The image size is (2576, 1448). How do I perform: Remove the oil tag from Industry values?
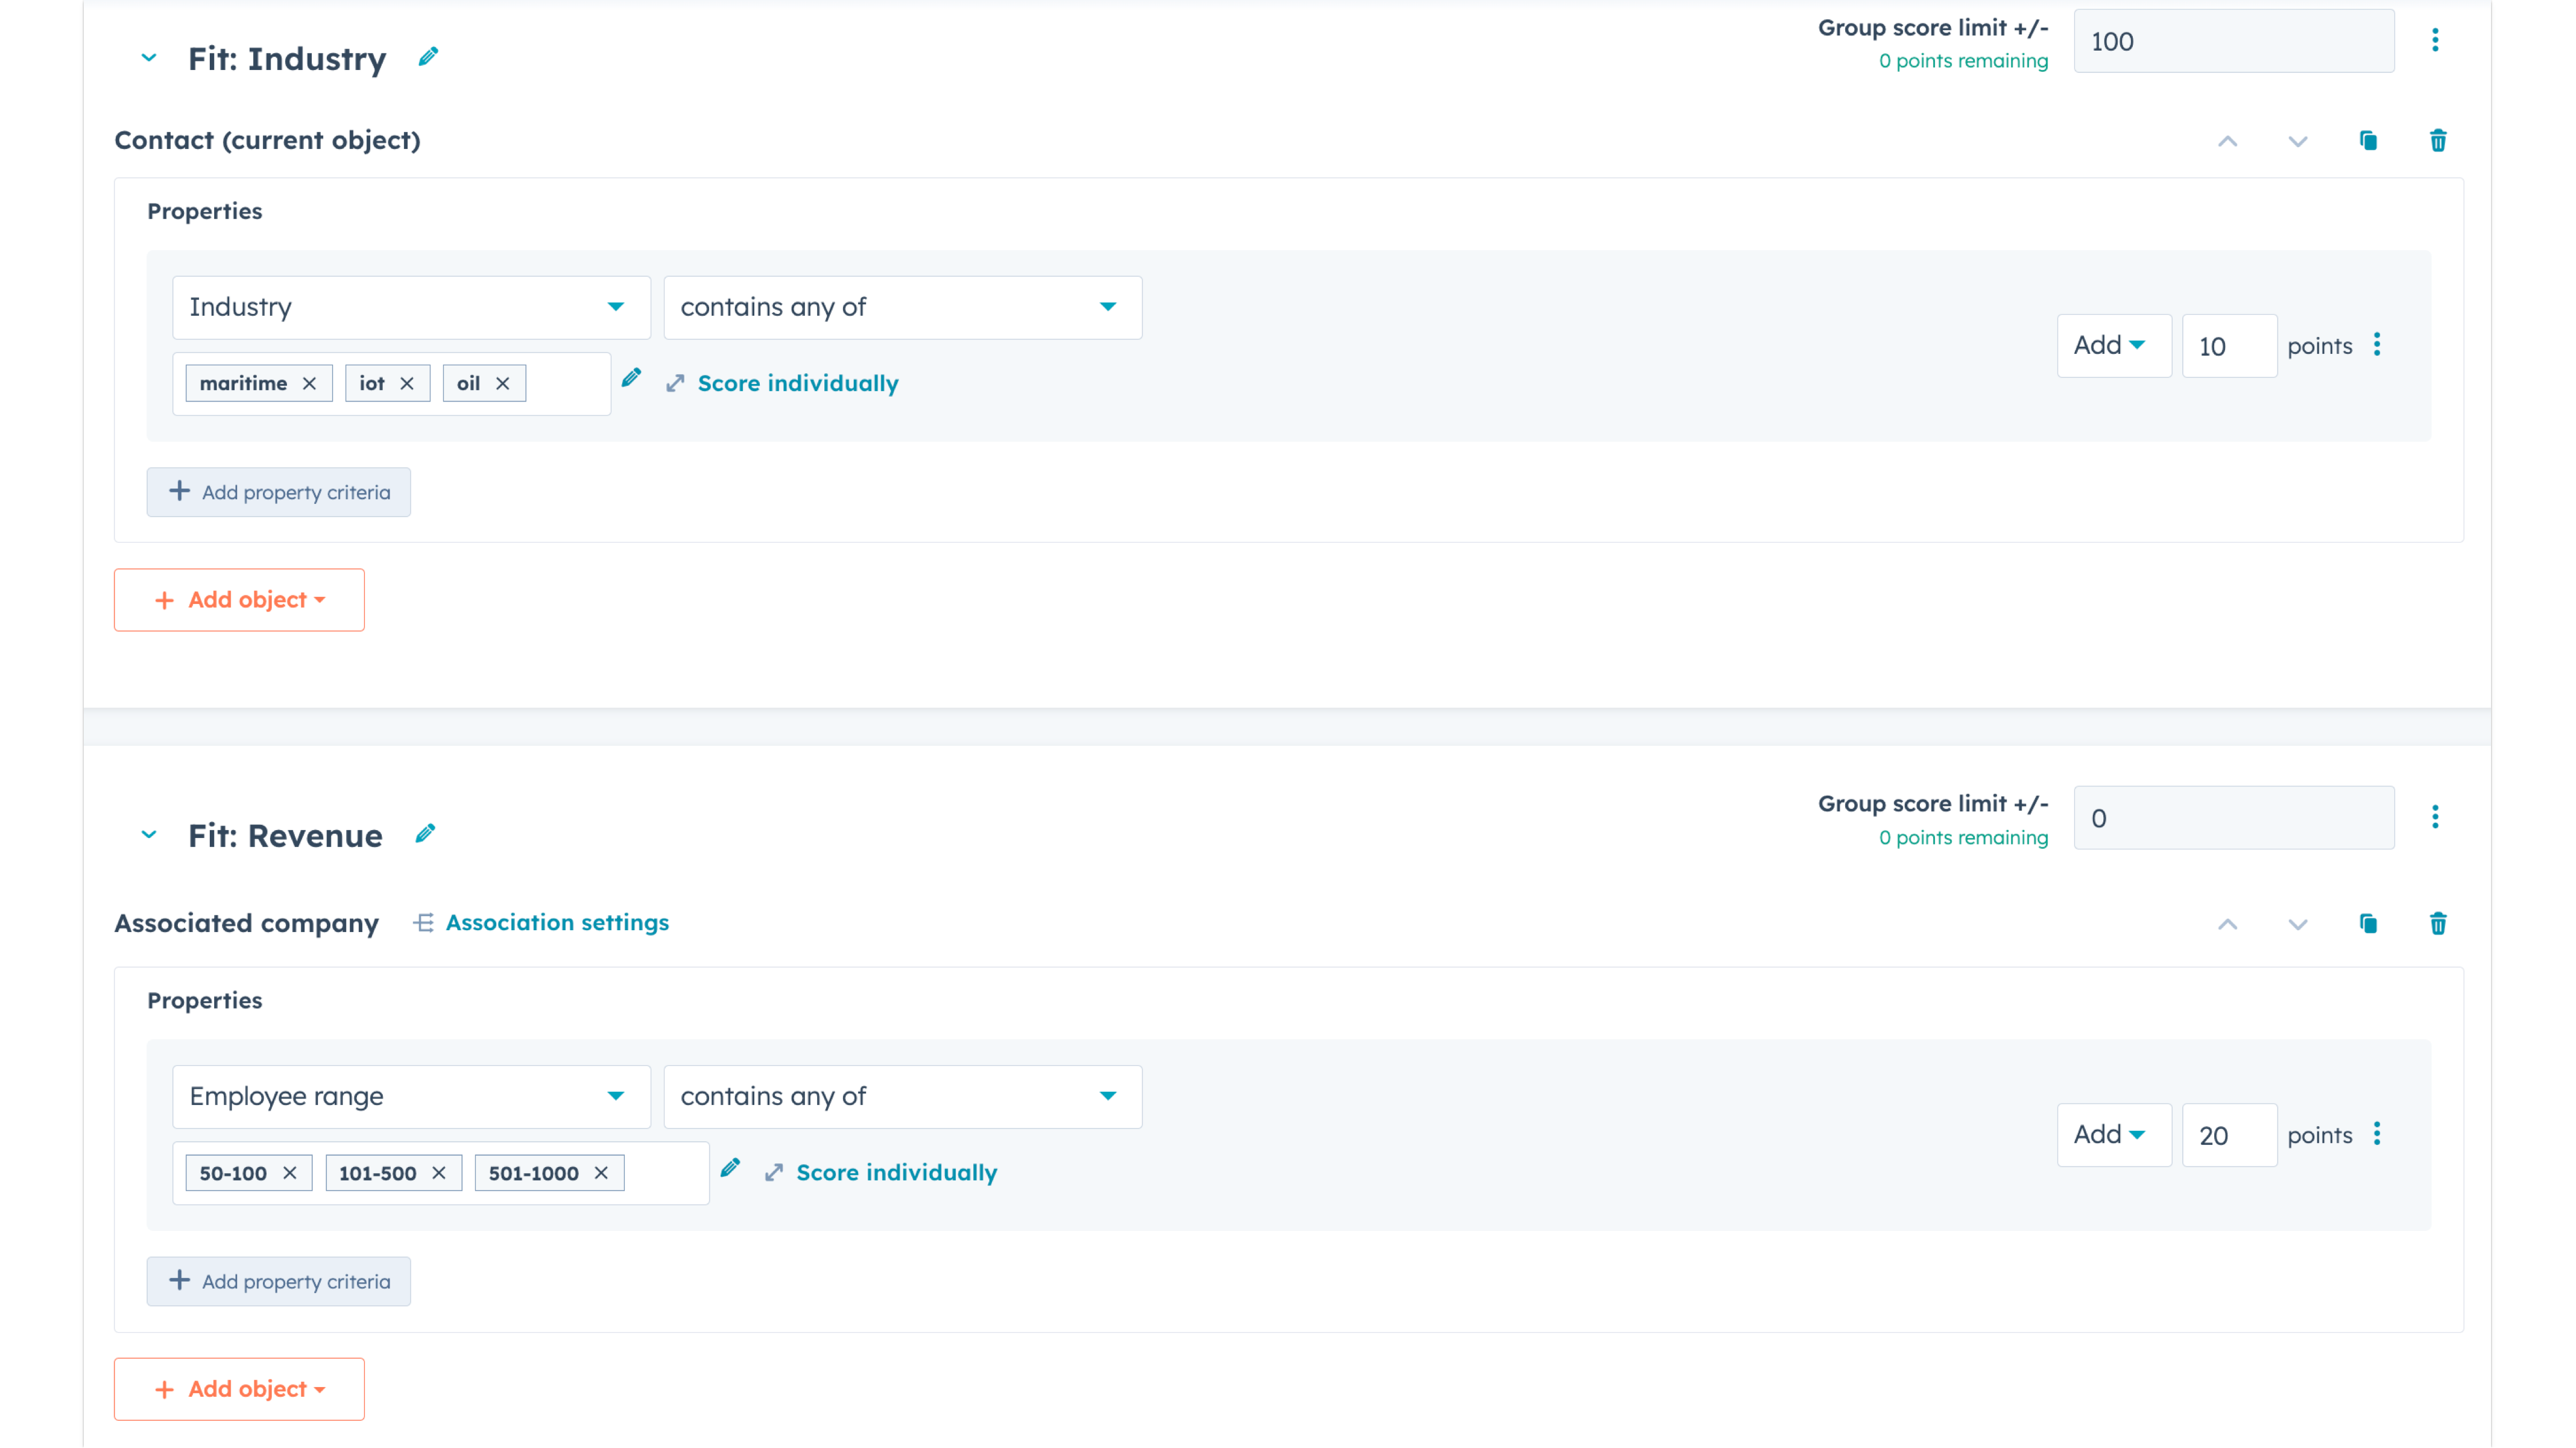coord(504,382)
